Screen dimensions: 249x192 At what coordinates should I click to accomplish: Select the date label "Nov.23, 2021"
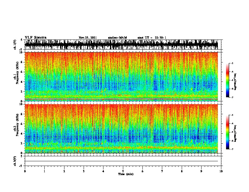click(88, 38)
